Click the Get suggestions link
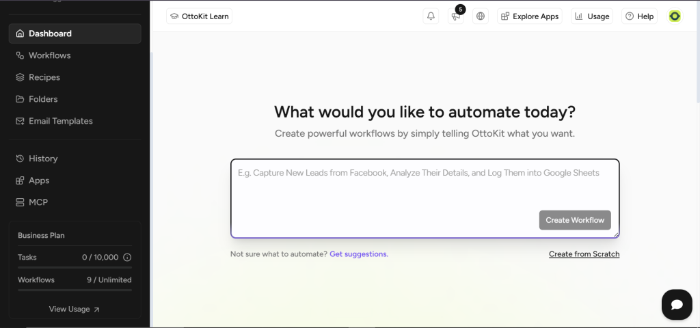This screenshot has height=328, width=700. pos(359,254)
